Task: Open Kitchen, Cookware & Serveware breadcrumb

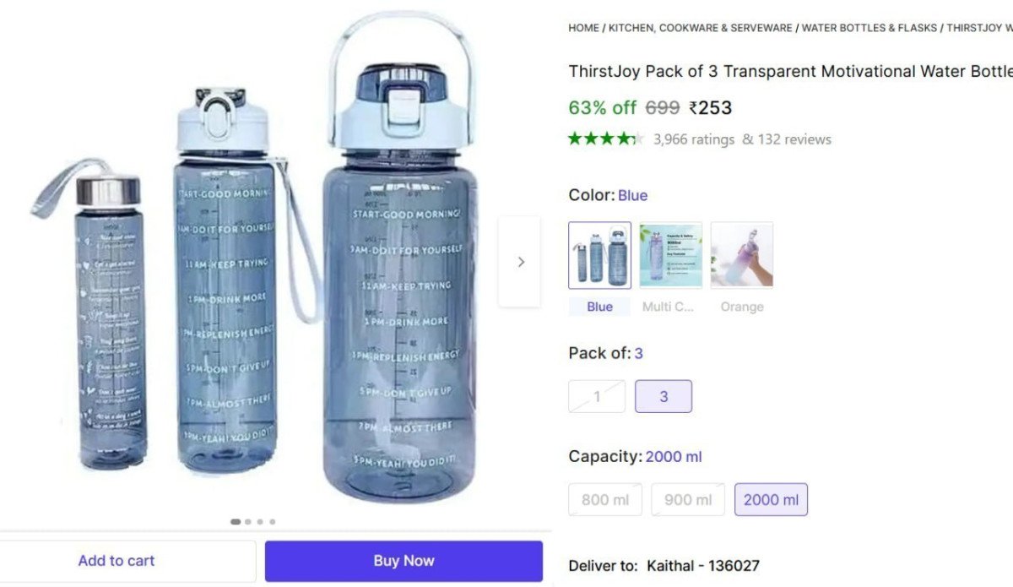Action: pyautogui.click(x=701, y=28)
